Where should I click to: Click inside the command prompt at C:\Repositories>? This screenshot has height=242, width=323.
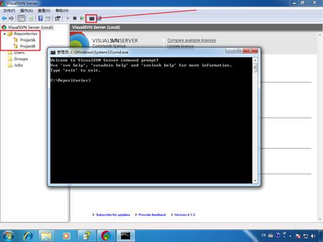point(70,80)
